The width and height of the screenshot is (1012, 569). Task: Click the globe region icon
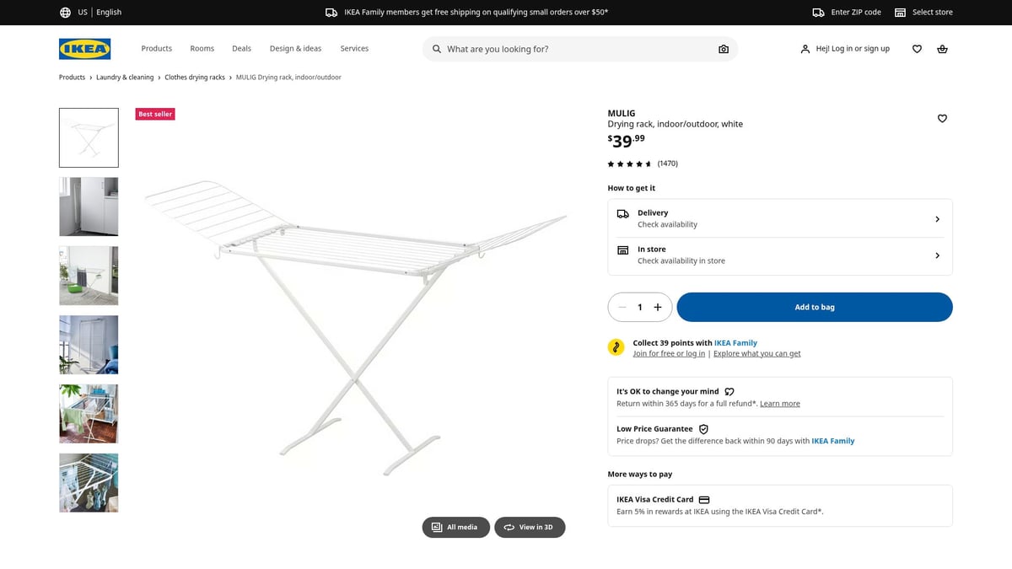pos(65,12)
